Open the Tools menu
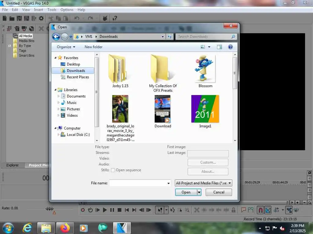Viewport: 313px width, 234px height. [x=52, y=10]
